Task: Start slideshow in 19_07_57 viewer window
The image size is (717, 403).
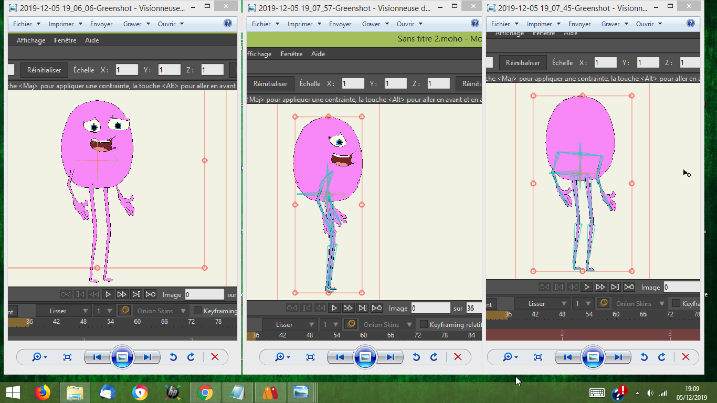Action: [365, 357]
